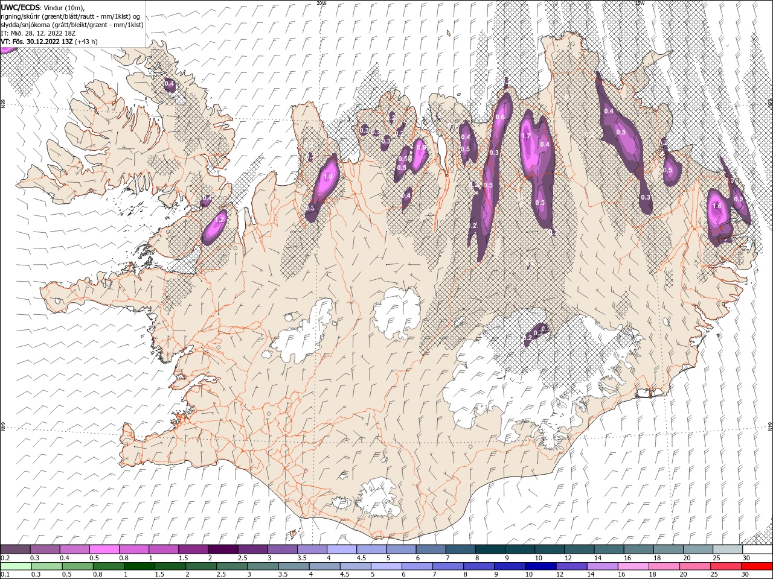Select the valid time 'VT: Fös. 30.12.2022 13Z'
The image size is (773, 579).
point(37,42)
